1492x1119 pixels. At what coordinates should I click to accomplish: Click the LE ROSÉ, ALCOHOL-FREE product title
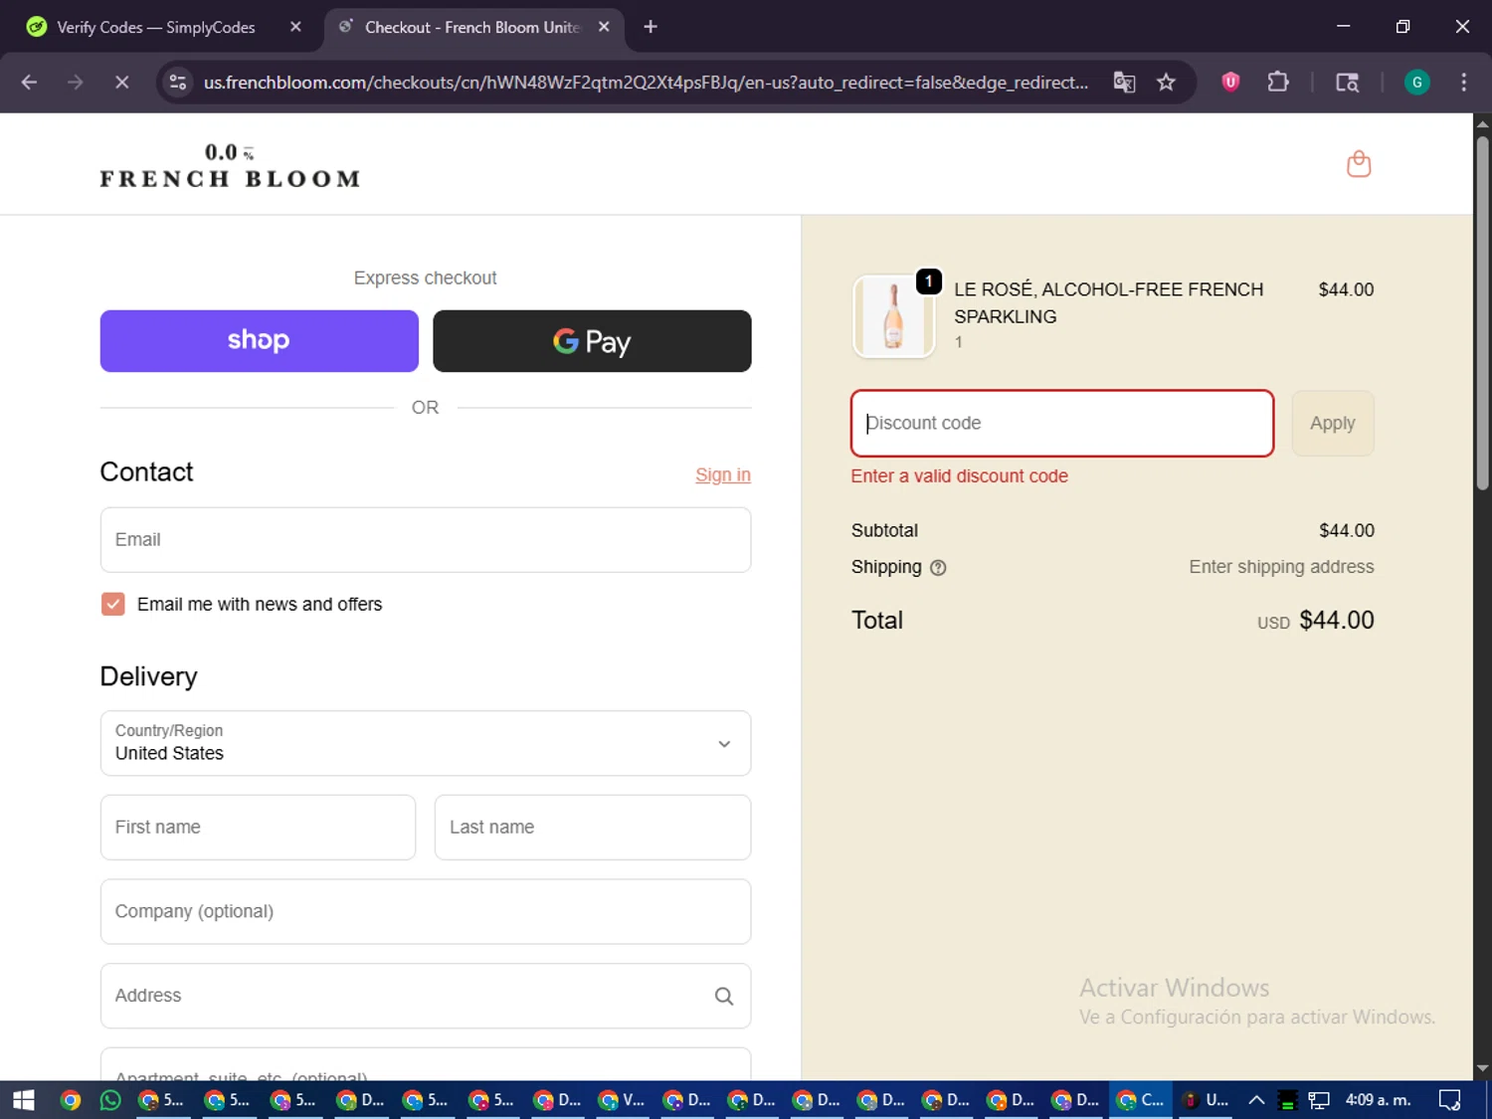[1108, 302]
